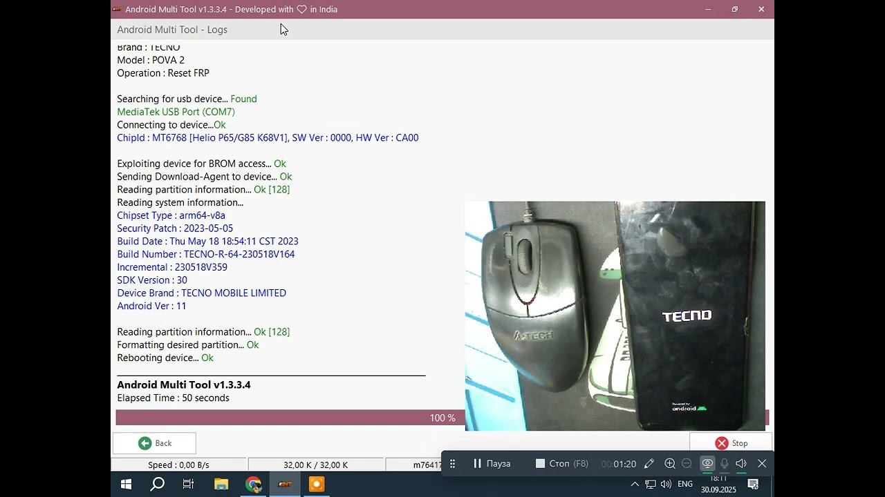Open the taskbar clock showing 30.09.2025
The width and height of the screenshot is (885, 497).
pos(718,485)
